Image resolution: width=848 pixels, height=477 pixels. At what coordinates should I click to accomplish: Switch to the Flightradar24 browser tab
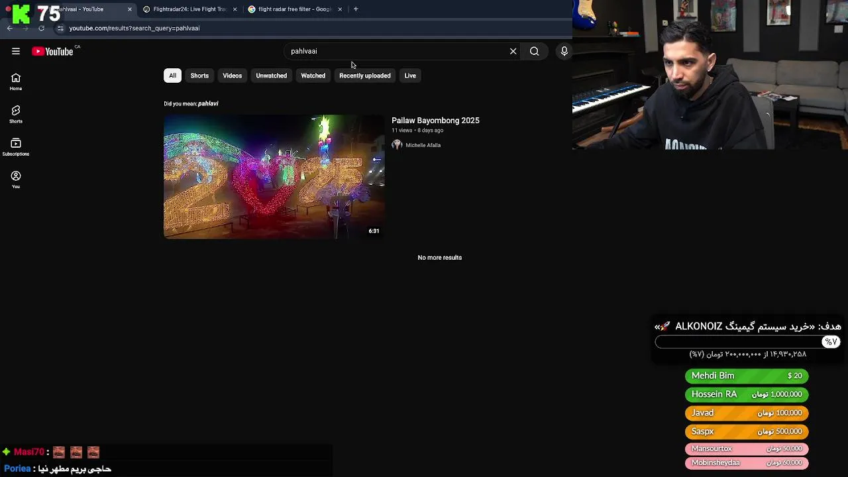(189, 9)
